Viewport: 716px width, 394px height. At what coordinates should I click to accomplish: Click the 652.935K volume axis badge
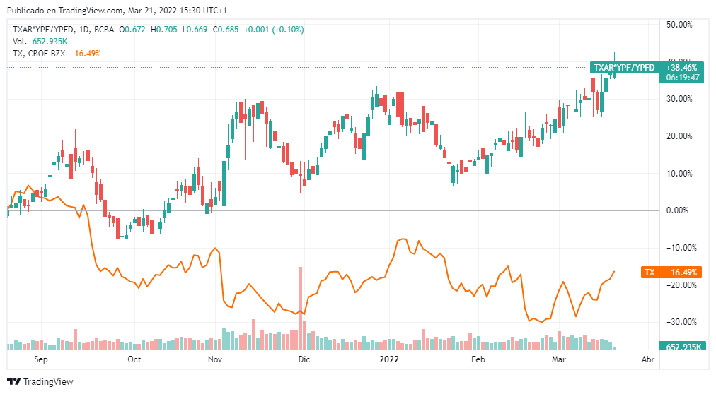coord(683,347)
